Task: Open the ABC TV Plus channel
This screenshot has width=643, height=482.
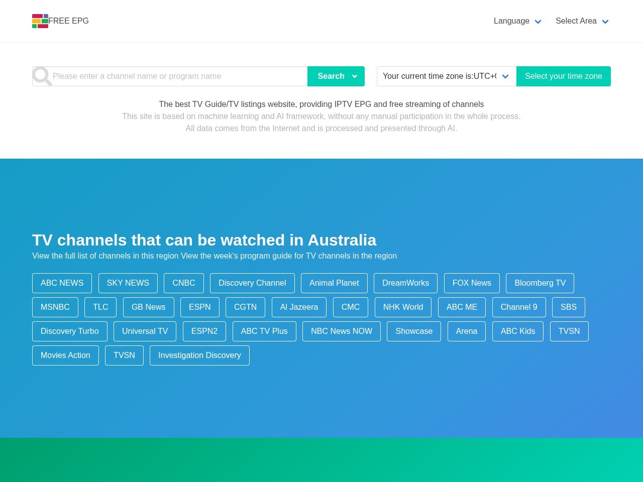Action: pyautogui.click(x=264, y=331)
